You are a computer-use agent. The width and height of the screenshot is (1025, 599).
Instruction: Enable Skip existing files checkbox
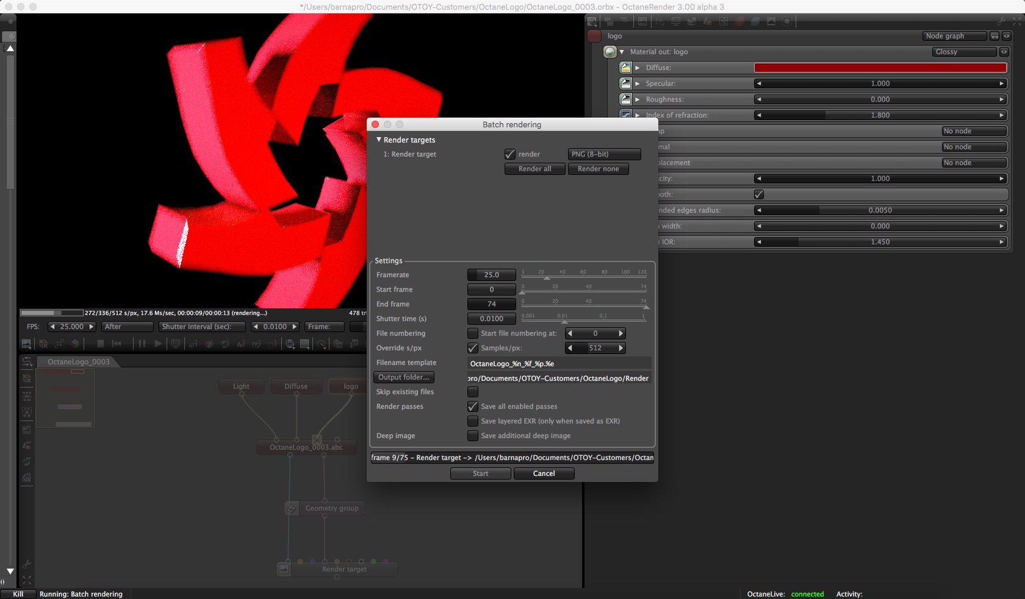(473, 392)
